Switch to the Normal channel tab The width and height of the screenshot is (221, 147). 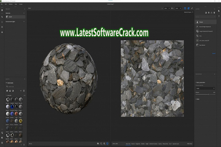click(x=133, y=143)
